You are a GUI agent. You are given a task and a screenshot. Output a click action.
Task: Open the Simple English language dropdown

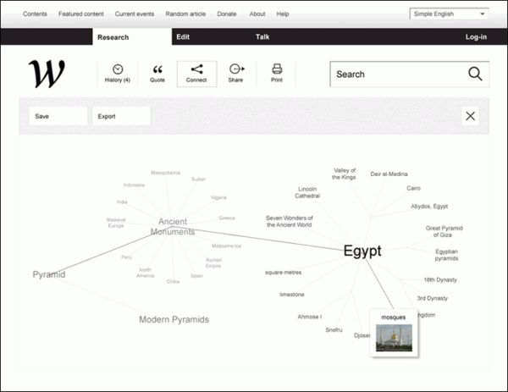pos(449,14)
